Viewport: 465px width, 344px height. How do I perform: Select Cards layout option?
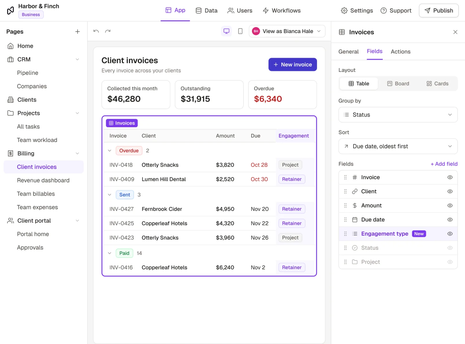tap(437, 84)
